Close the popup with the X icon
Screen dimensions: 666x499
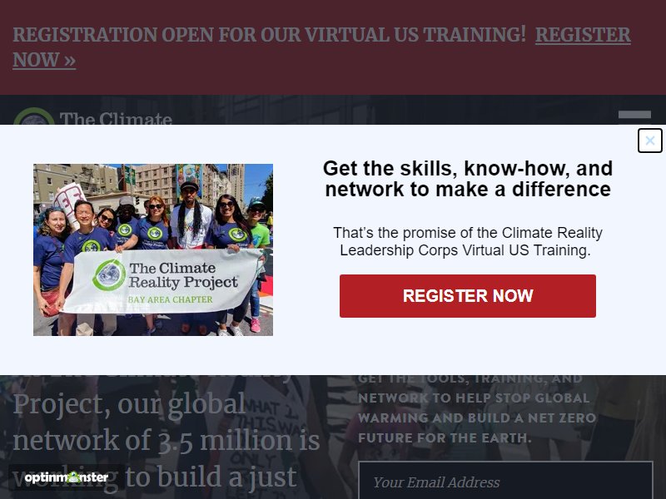tap(650, 141)
